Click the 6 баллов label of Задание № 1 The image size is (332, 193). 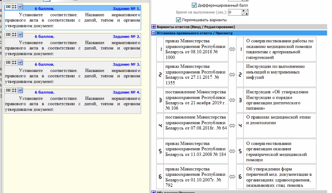click(x=45, y=9)
